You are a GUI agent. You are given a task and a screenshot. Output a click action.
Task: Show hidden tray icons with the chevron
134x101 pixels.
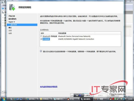[108, 99]
